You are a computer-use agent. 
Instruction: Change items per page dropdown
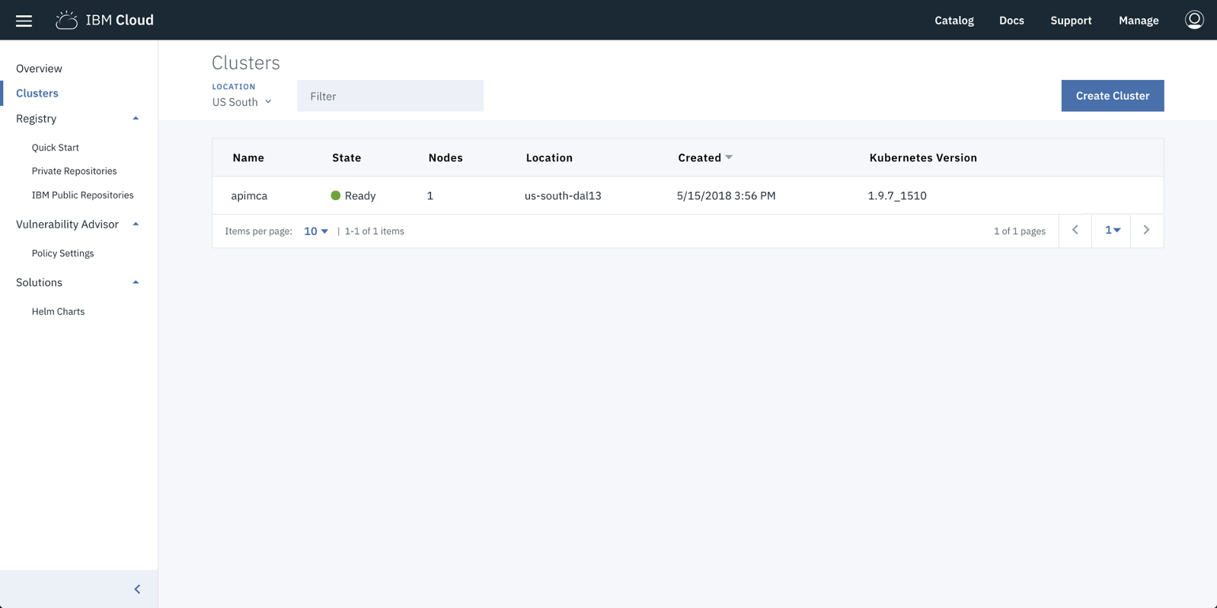pyautogui.click(x=316, y=231)
